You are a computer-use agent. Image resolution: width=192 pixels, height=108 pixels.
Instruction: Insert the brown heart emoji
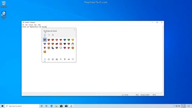57,48
